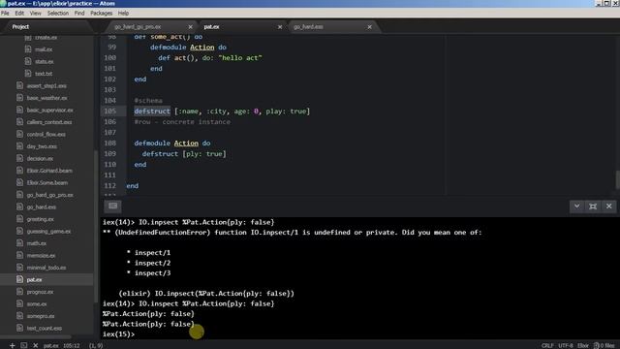Switch to pat.ex editor tab

211,27
